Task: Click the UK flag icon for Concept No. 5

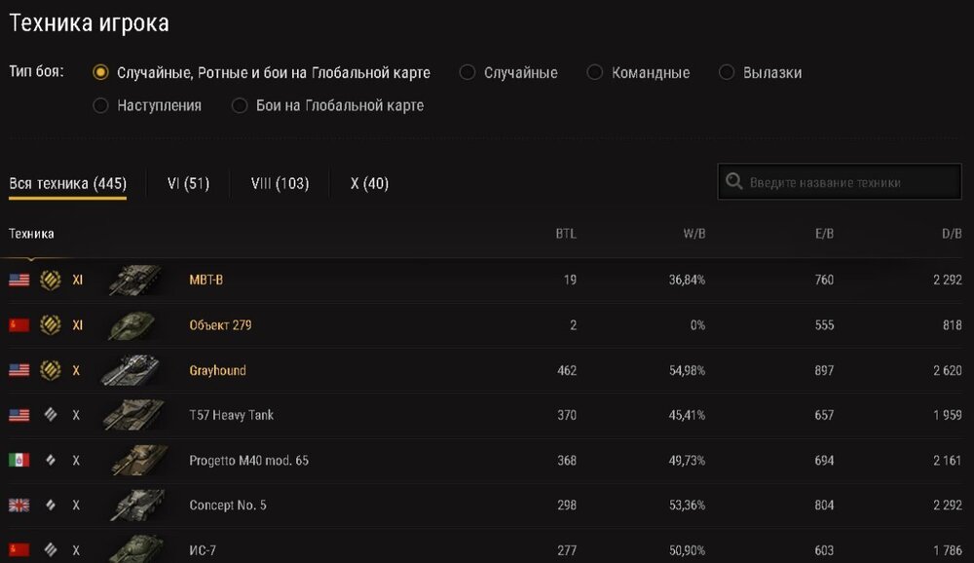Action: point(19,505)
